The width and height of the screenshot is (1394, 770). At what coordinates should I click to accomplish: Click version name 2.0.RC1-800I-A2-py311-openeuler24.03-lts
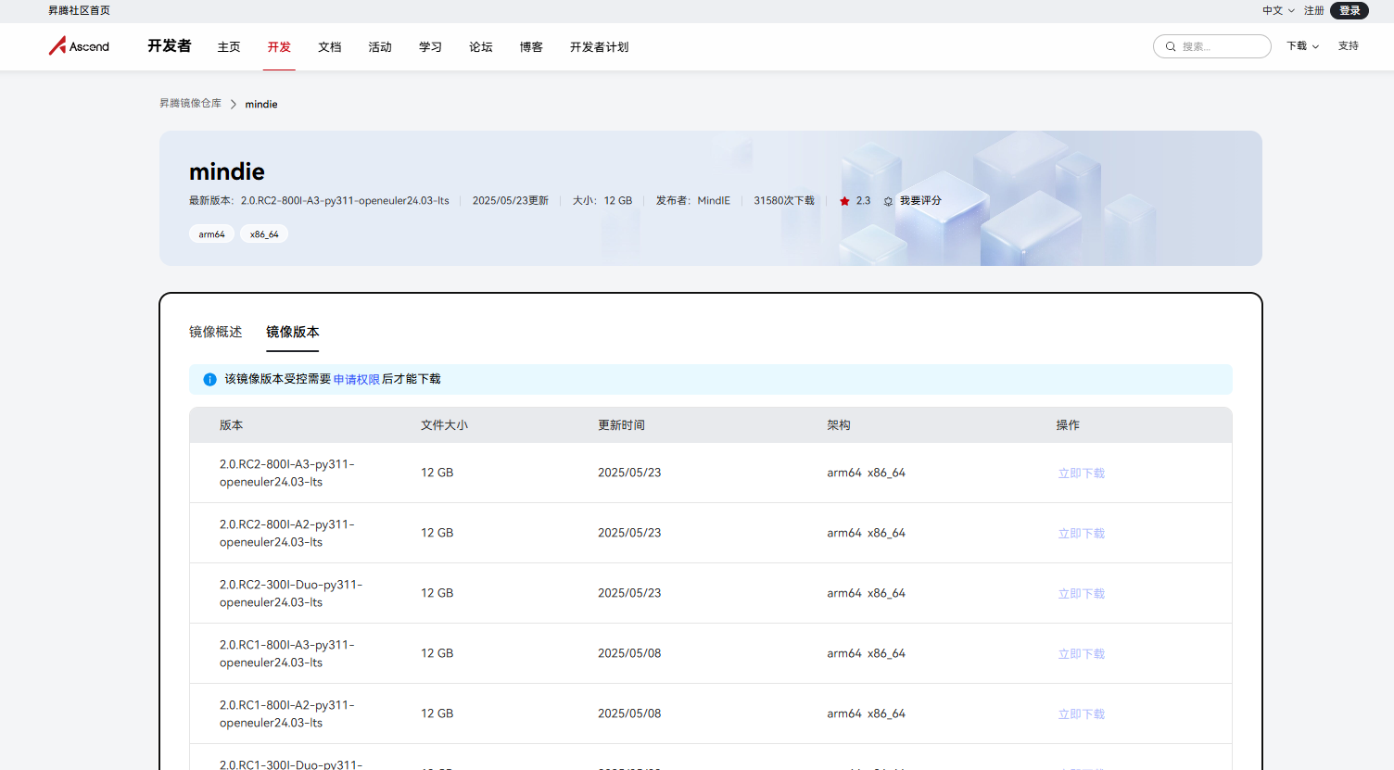(287, 713)
